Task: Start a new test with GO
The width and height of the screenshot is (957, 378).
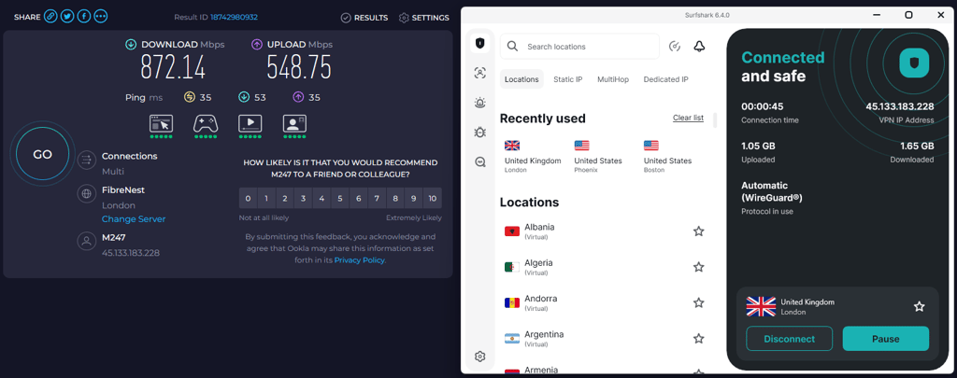Action: 42,155
